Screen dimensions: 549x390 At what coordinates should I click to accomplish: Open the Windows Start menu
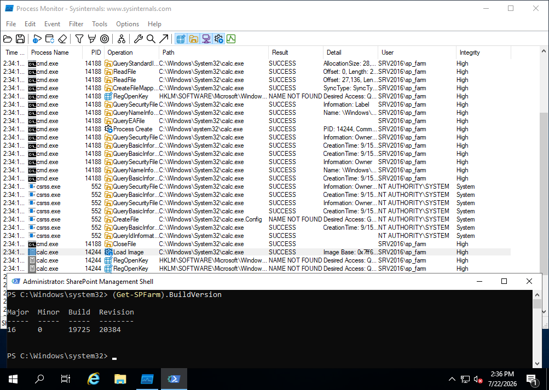(x=13, y=379)
